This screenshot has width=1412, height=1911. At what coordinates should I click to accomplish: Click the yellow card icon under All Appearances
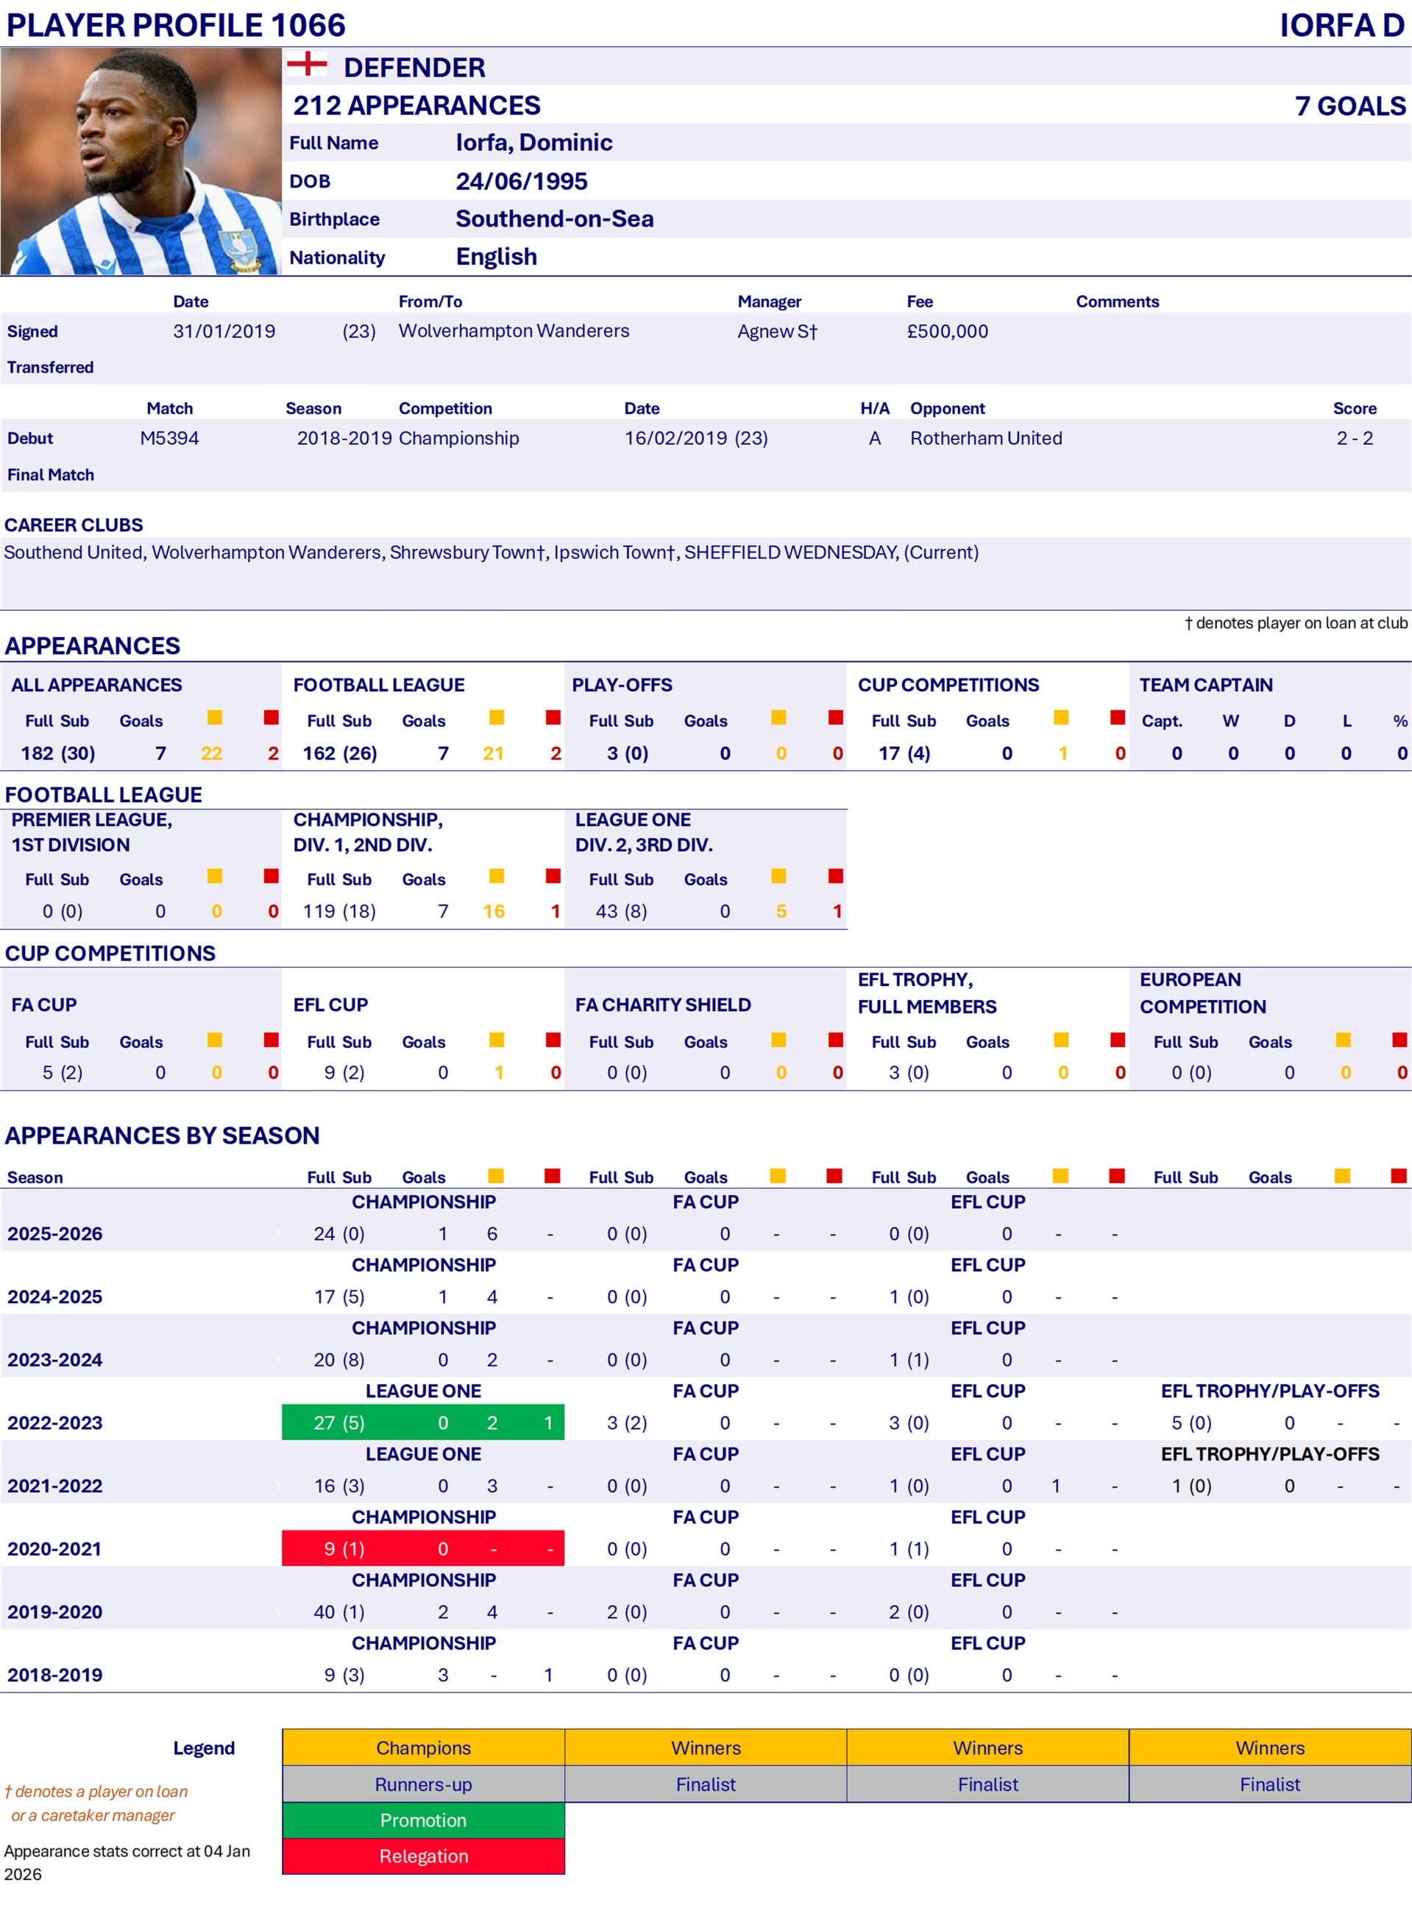click(x=215, y=718)
